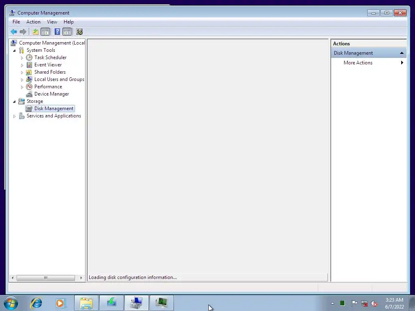The image size is (415, 311).
Task: Click the network status tray icon
Action: [x=364, y=303]
